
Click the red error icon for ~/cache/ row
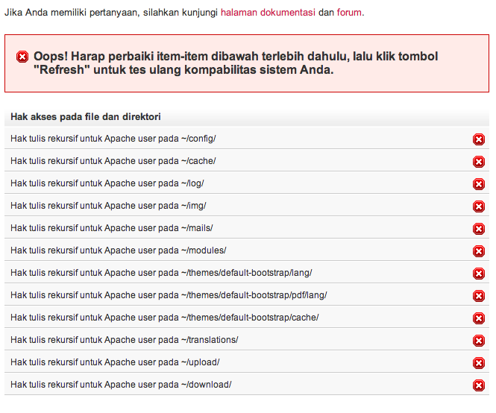tap(479, 162)
